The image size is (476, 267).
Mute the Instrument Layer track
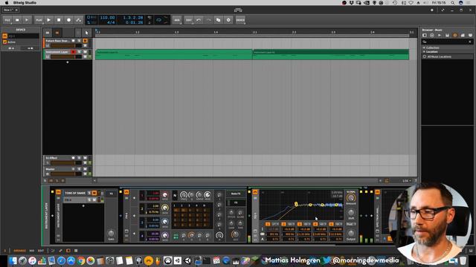pos(85,52)
